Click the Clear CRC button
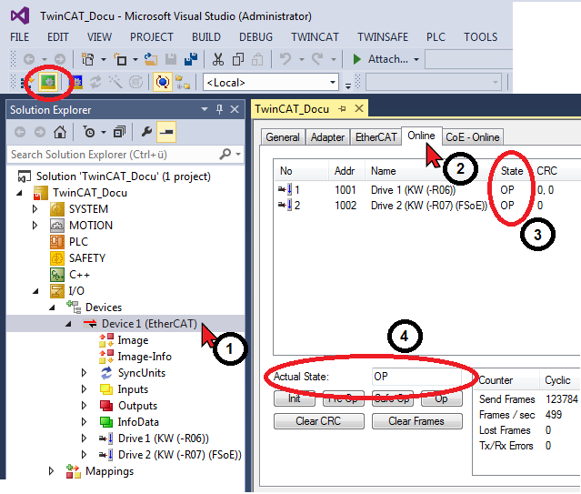581x494 pixels. tap(318, 421)
